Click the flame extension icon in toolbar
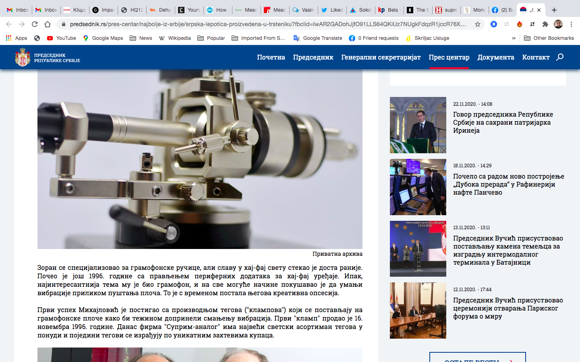This screenshot has width=580, height=362. pyautogui.click(x=520, y=24)
